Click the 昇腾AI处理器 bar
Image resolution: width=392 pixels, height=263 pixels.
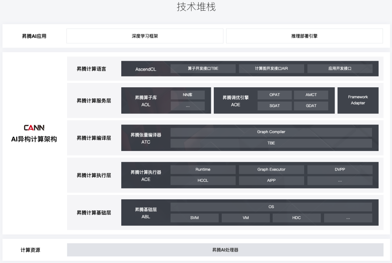[225, 250]
